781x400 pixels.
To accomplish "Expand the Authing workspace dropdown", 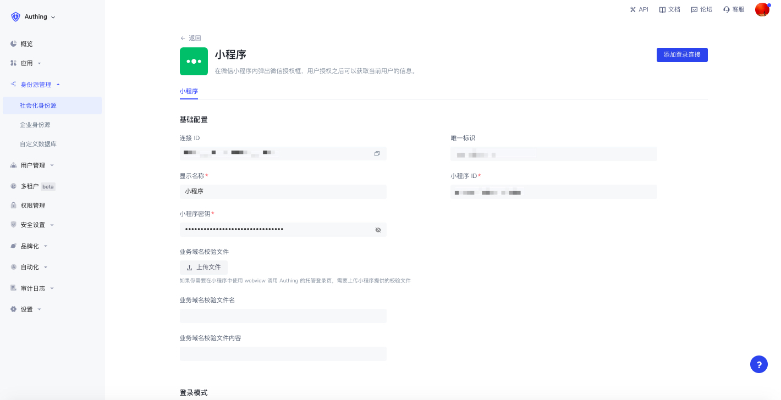I will pos(34,17).
